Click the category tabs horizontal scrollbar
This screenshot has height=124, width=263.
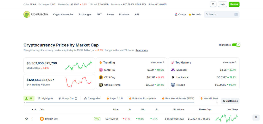(x=110, y=102)
